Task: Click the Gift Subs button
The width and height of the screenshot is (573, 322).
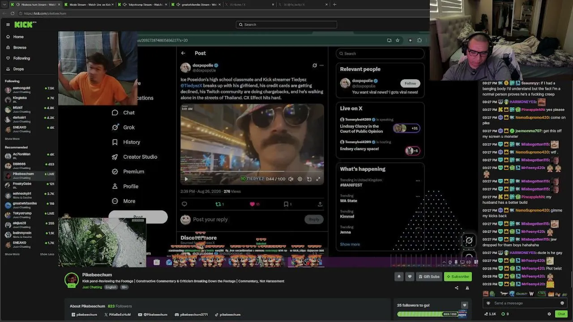Action: pos(429,276)
